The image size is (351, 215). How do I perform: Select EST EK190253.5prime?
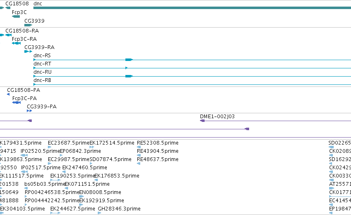[x=73, y=176]
